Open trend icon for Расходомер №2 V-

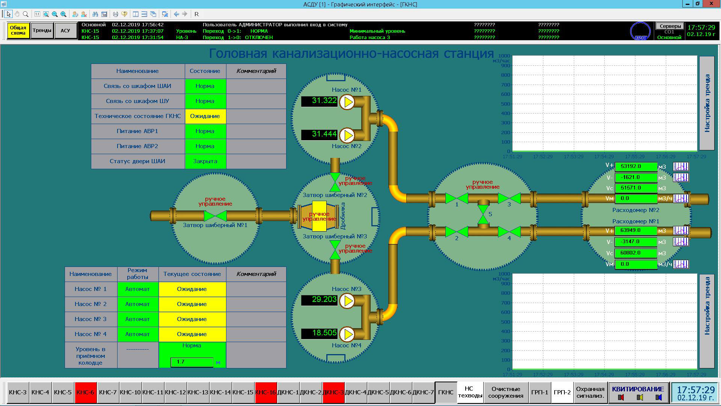[x=681, y=177]
